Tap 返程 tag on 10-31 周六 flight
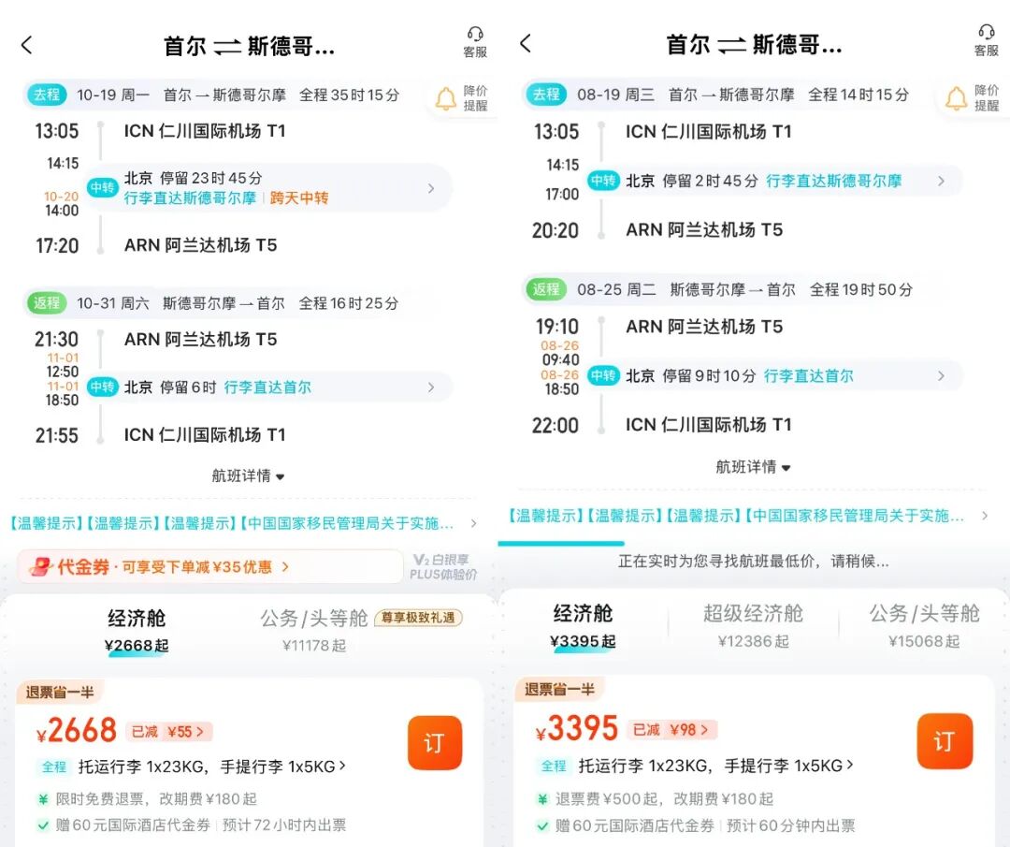Viewport: 1010px width, 847px height. click(47, 303)
